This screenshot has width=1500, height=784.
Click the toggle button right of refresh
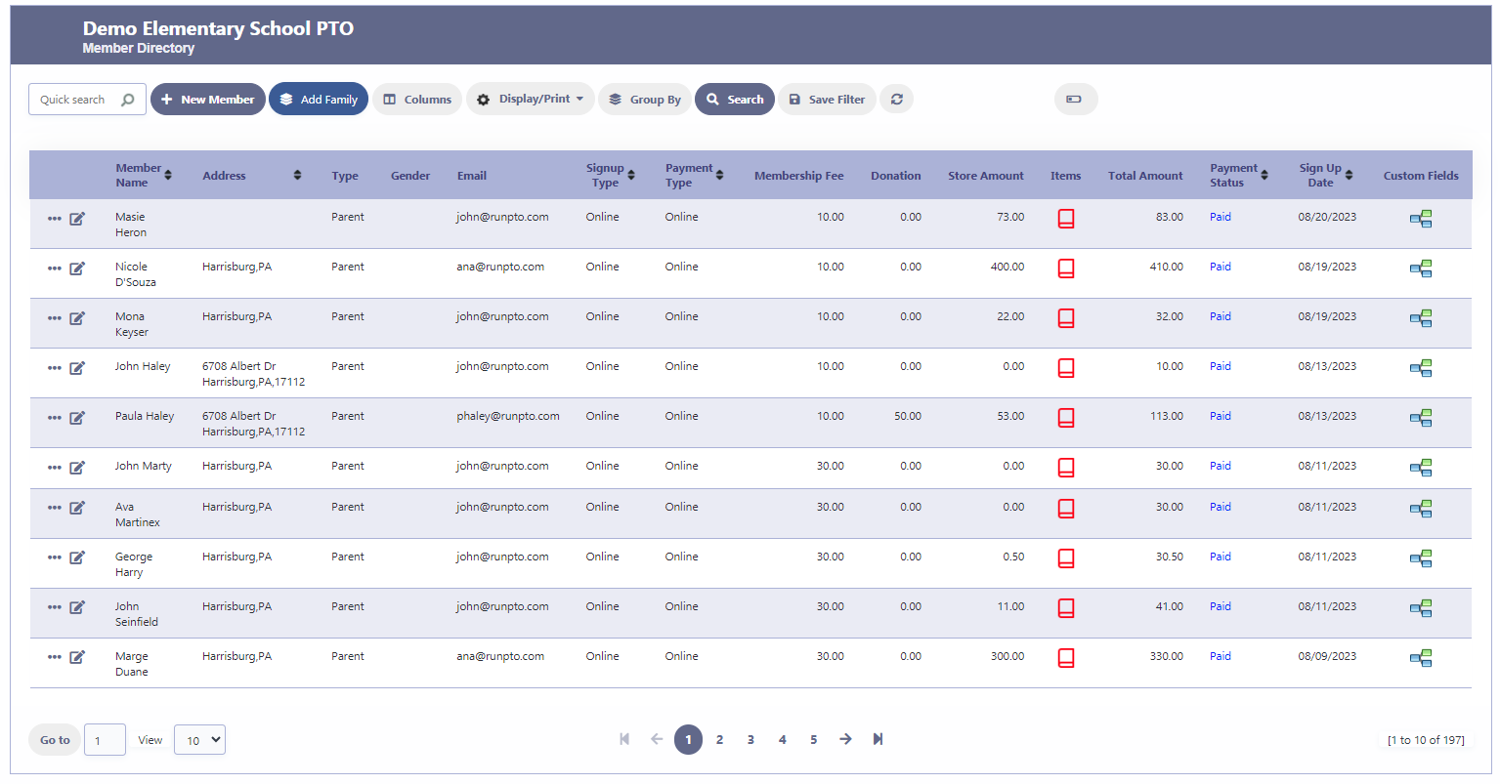pyautogui.click(x=1075, y=100)
